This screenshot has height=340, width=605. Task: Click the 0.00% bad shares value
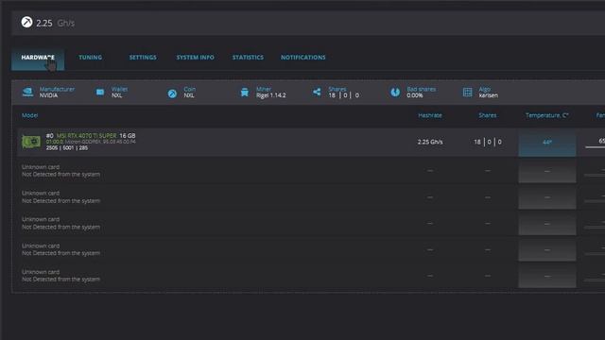pyautogui.click(x=415, y=95)
